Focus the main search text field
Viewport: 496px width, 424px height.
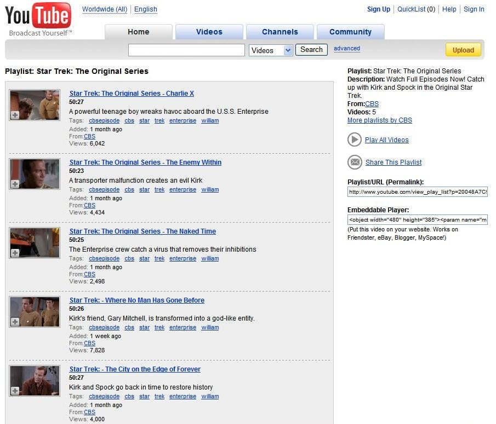point(186,50)
